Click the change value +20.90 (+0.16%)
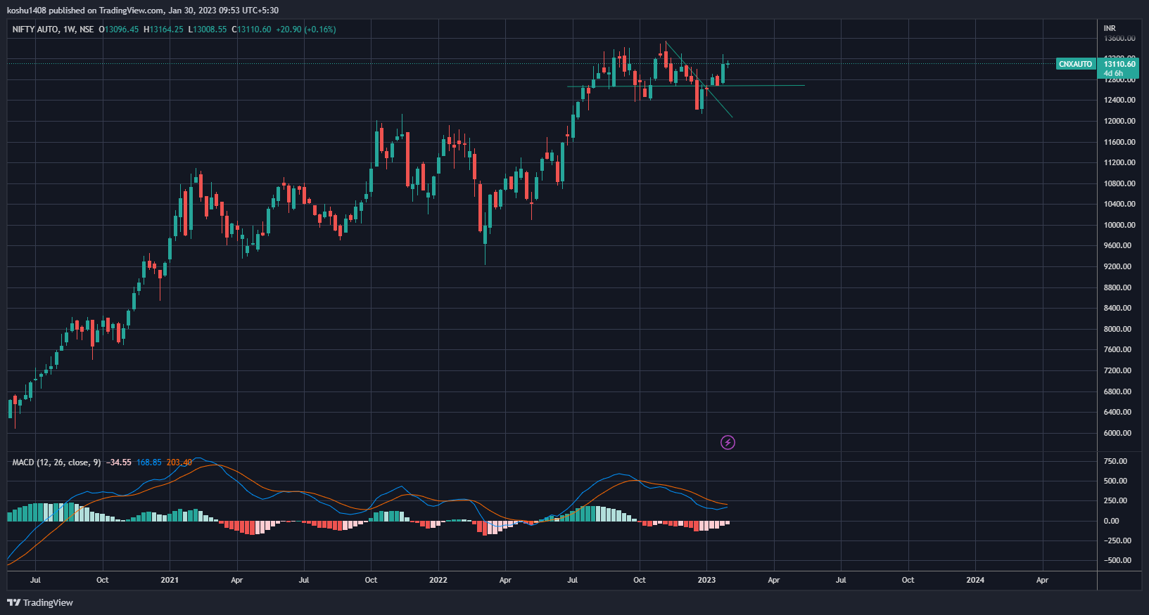 pyautogui.click(x=306, y=30)
